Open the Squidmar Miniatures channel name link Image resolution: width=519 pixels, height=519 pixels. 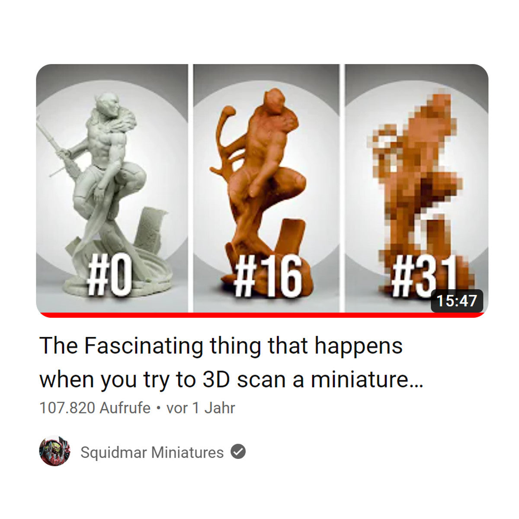pos(152,452)
